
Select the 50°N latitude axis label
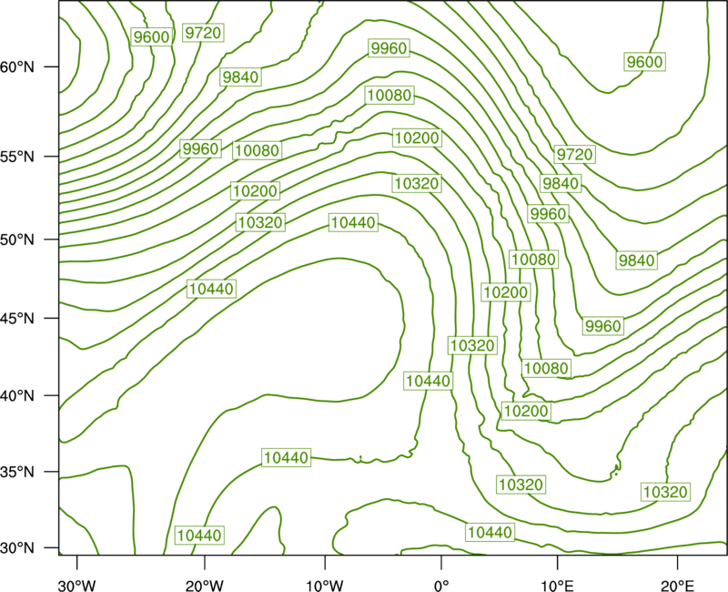coord(17,240)
